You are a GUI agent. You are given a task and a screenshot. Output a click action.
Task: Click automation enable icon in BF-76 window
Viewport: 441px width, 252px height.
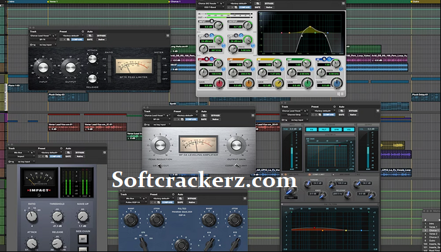click(x=90, y=36)
